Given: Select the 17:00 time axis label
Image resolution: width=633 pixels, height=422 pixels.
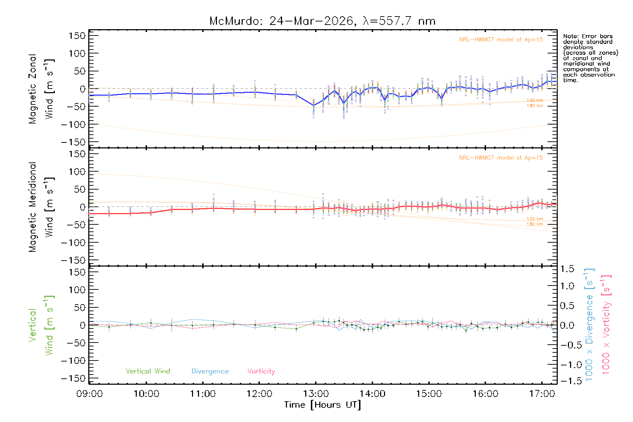Looking at the screenshot, I should [542, 394].
